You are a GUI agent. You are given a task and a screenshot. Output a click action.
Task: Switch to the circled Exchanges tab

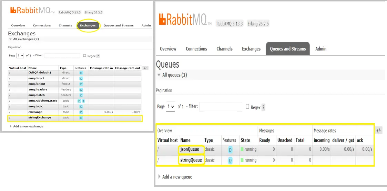(x=88, y=25)
